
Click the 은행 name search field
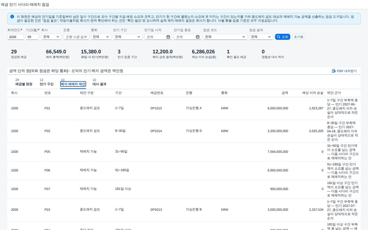76,37
